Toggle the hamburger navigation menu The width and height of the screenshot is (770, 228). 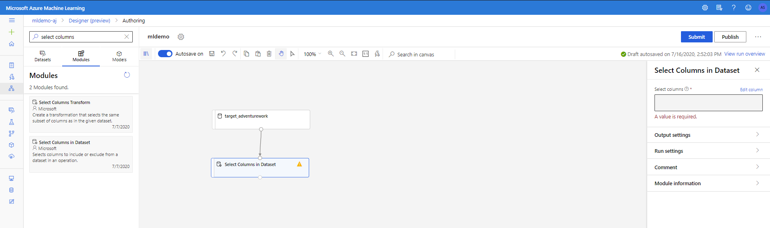tap(12, 20)
